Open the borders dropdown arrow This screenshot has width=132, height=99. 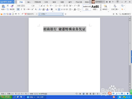pos(80,9)
